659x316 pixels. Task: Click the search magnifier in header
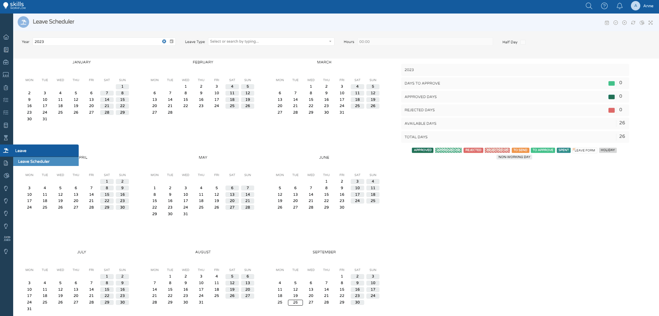click(x=589, y=6)
